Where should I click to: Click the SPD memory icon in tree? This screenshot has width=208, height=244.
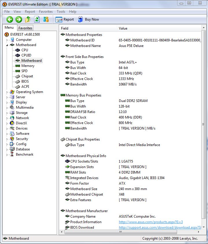pyautogui.click(x=18, y=71)
